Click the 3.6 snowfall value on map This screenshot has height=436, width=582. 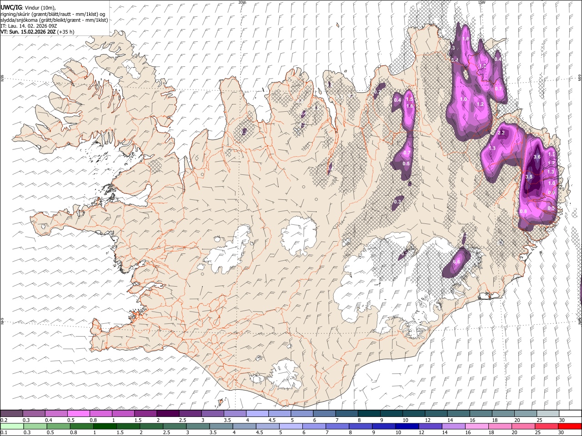click(537, 157)
